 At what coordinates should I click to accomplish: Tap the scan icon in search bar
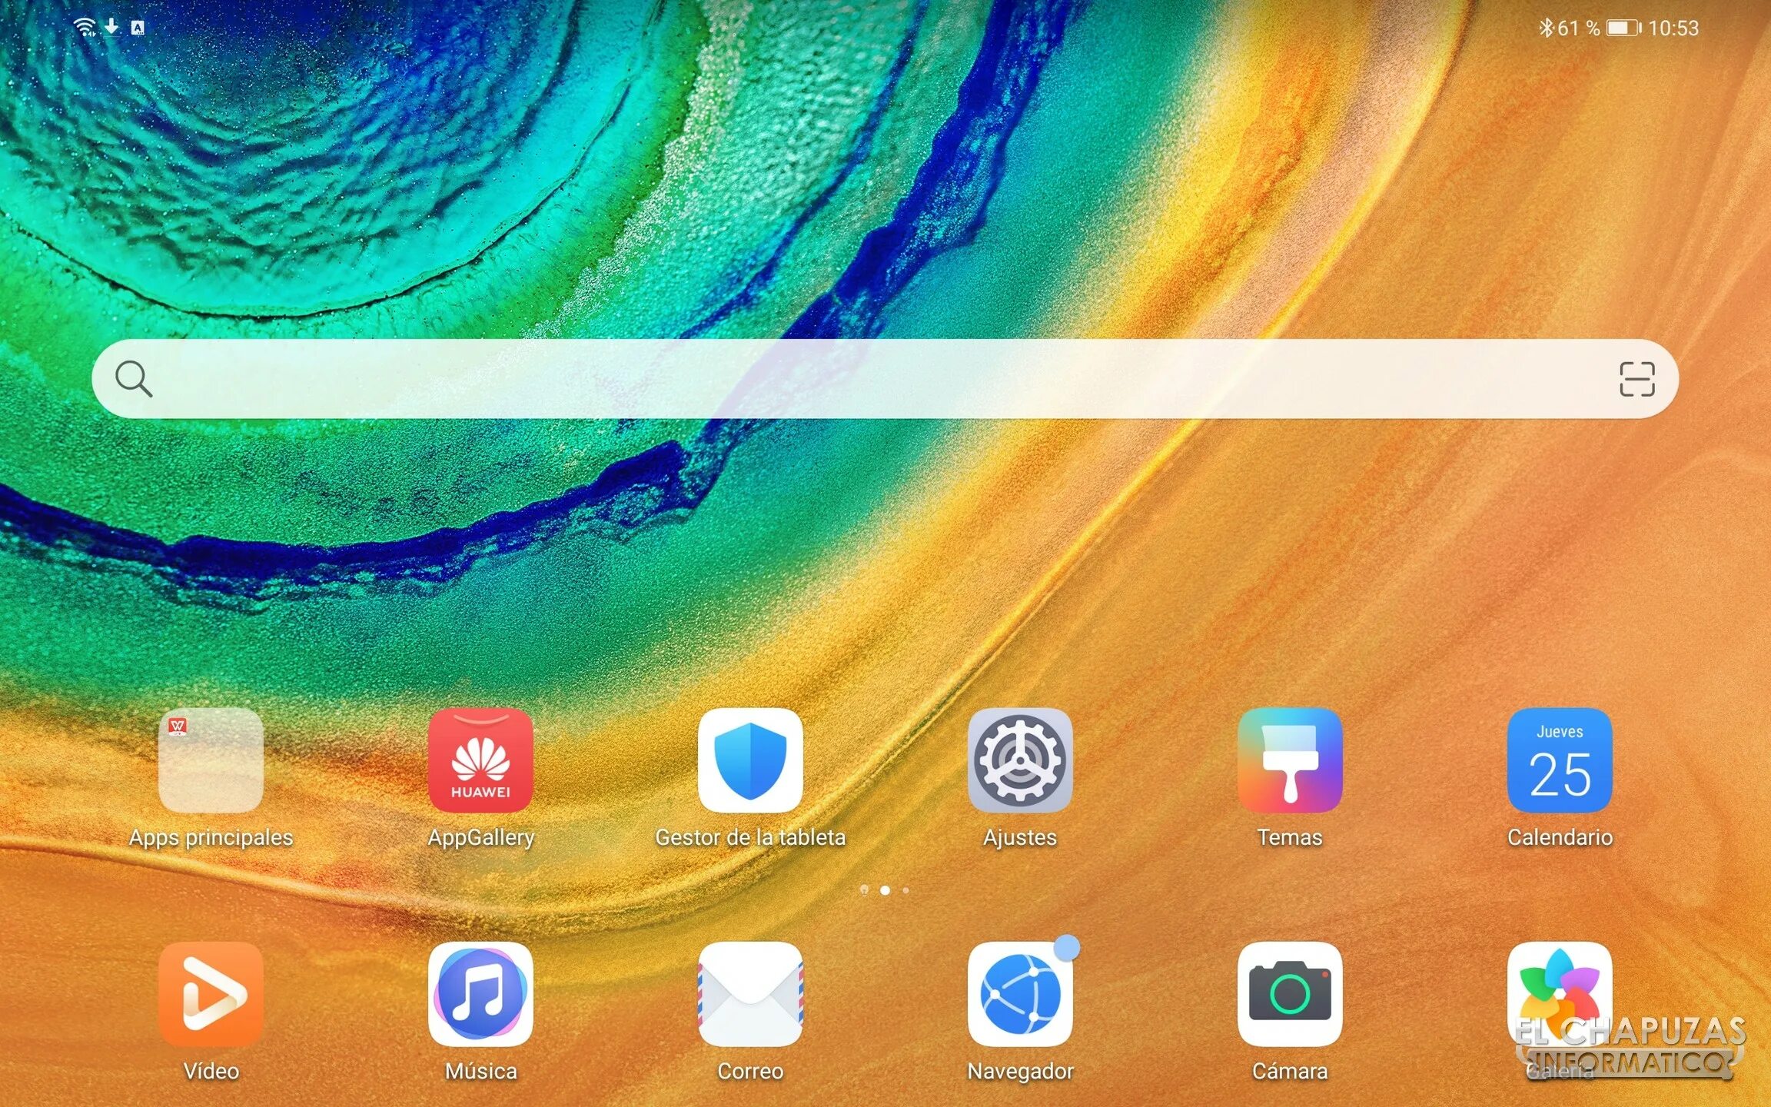click(x=1636, y=379)
